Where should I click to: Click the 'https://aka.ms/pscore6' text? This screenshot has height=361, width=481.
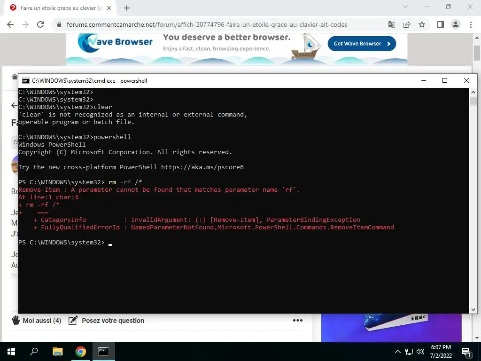pyautogui.click(x=202, y=167)
